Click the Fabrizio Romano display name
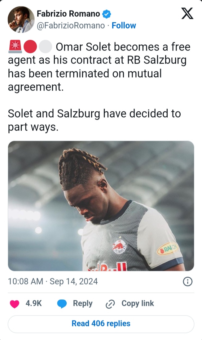The height and width of the screenshot is (340, 202). [68, 14]
